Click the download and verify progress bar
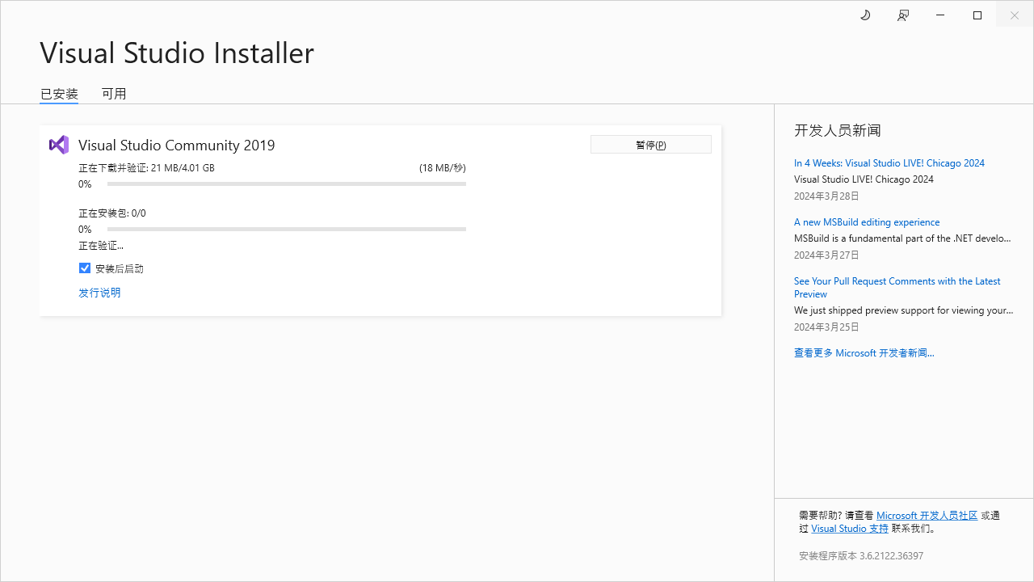This screenshot has width=1034, height=582. (287, 184)
